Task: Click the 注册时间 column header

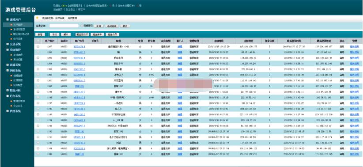Action: click(x=219, y=41)
